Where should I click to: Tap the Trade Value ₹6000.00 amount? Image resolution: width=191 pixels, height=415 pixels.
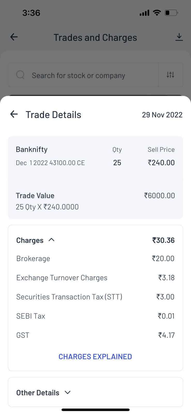pyautogui.click(x=159, y=196)
